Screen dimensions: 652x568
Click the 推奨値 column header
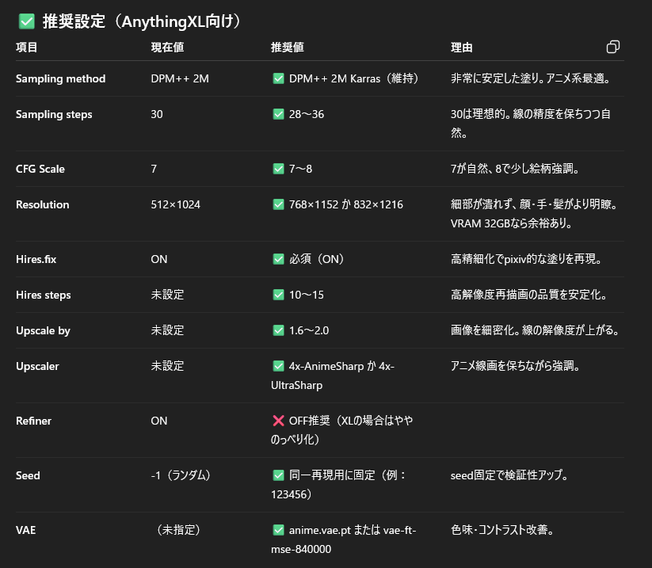pos(287,48)
